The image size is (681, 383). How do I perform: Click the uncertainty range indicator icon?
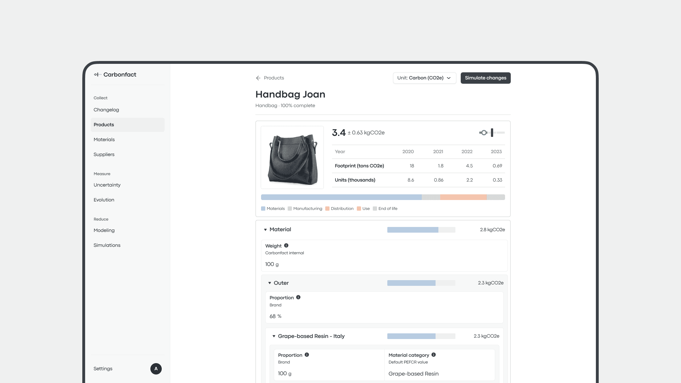click(x=492, y=133)
